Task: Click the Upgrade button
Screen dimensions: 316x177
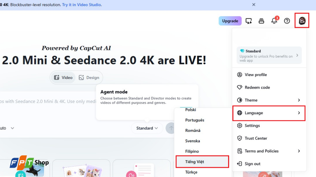Action: (230, 21)
